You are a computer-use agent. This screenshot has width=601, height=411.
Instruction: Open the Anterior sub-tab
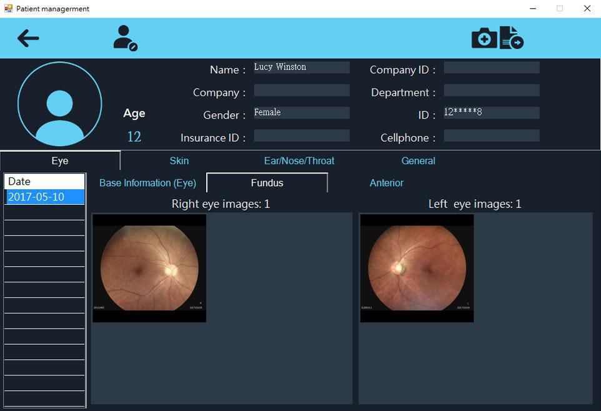click(x=386, y=183)
